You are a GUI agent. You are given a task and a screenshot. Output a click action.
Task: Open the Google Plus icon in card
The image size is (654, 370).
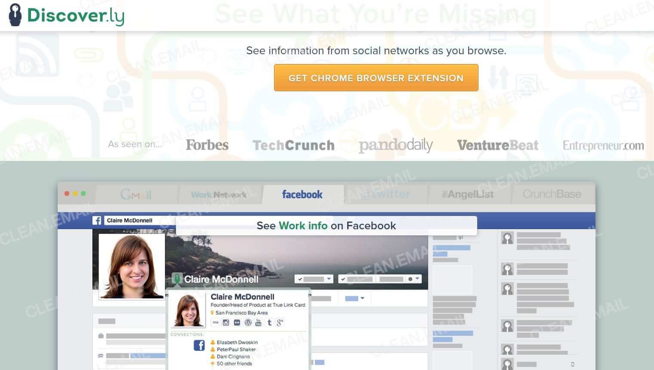point(280,322)
